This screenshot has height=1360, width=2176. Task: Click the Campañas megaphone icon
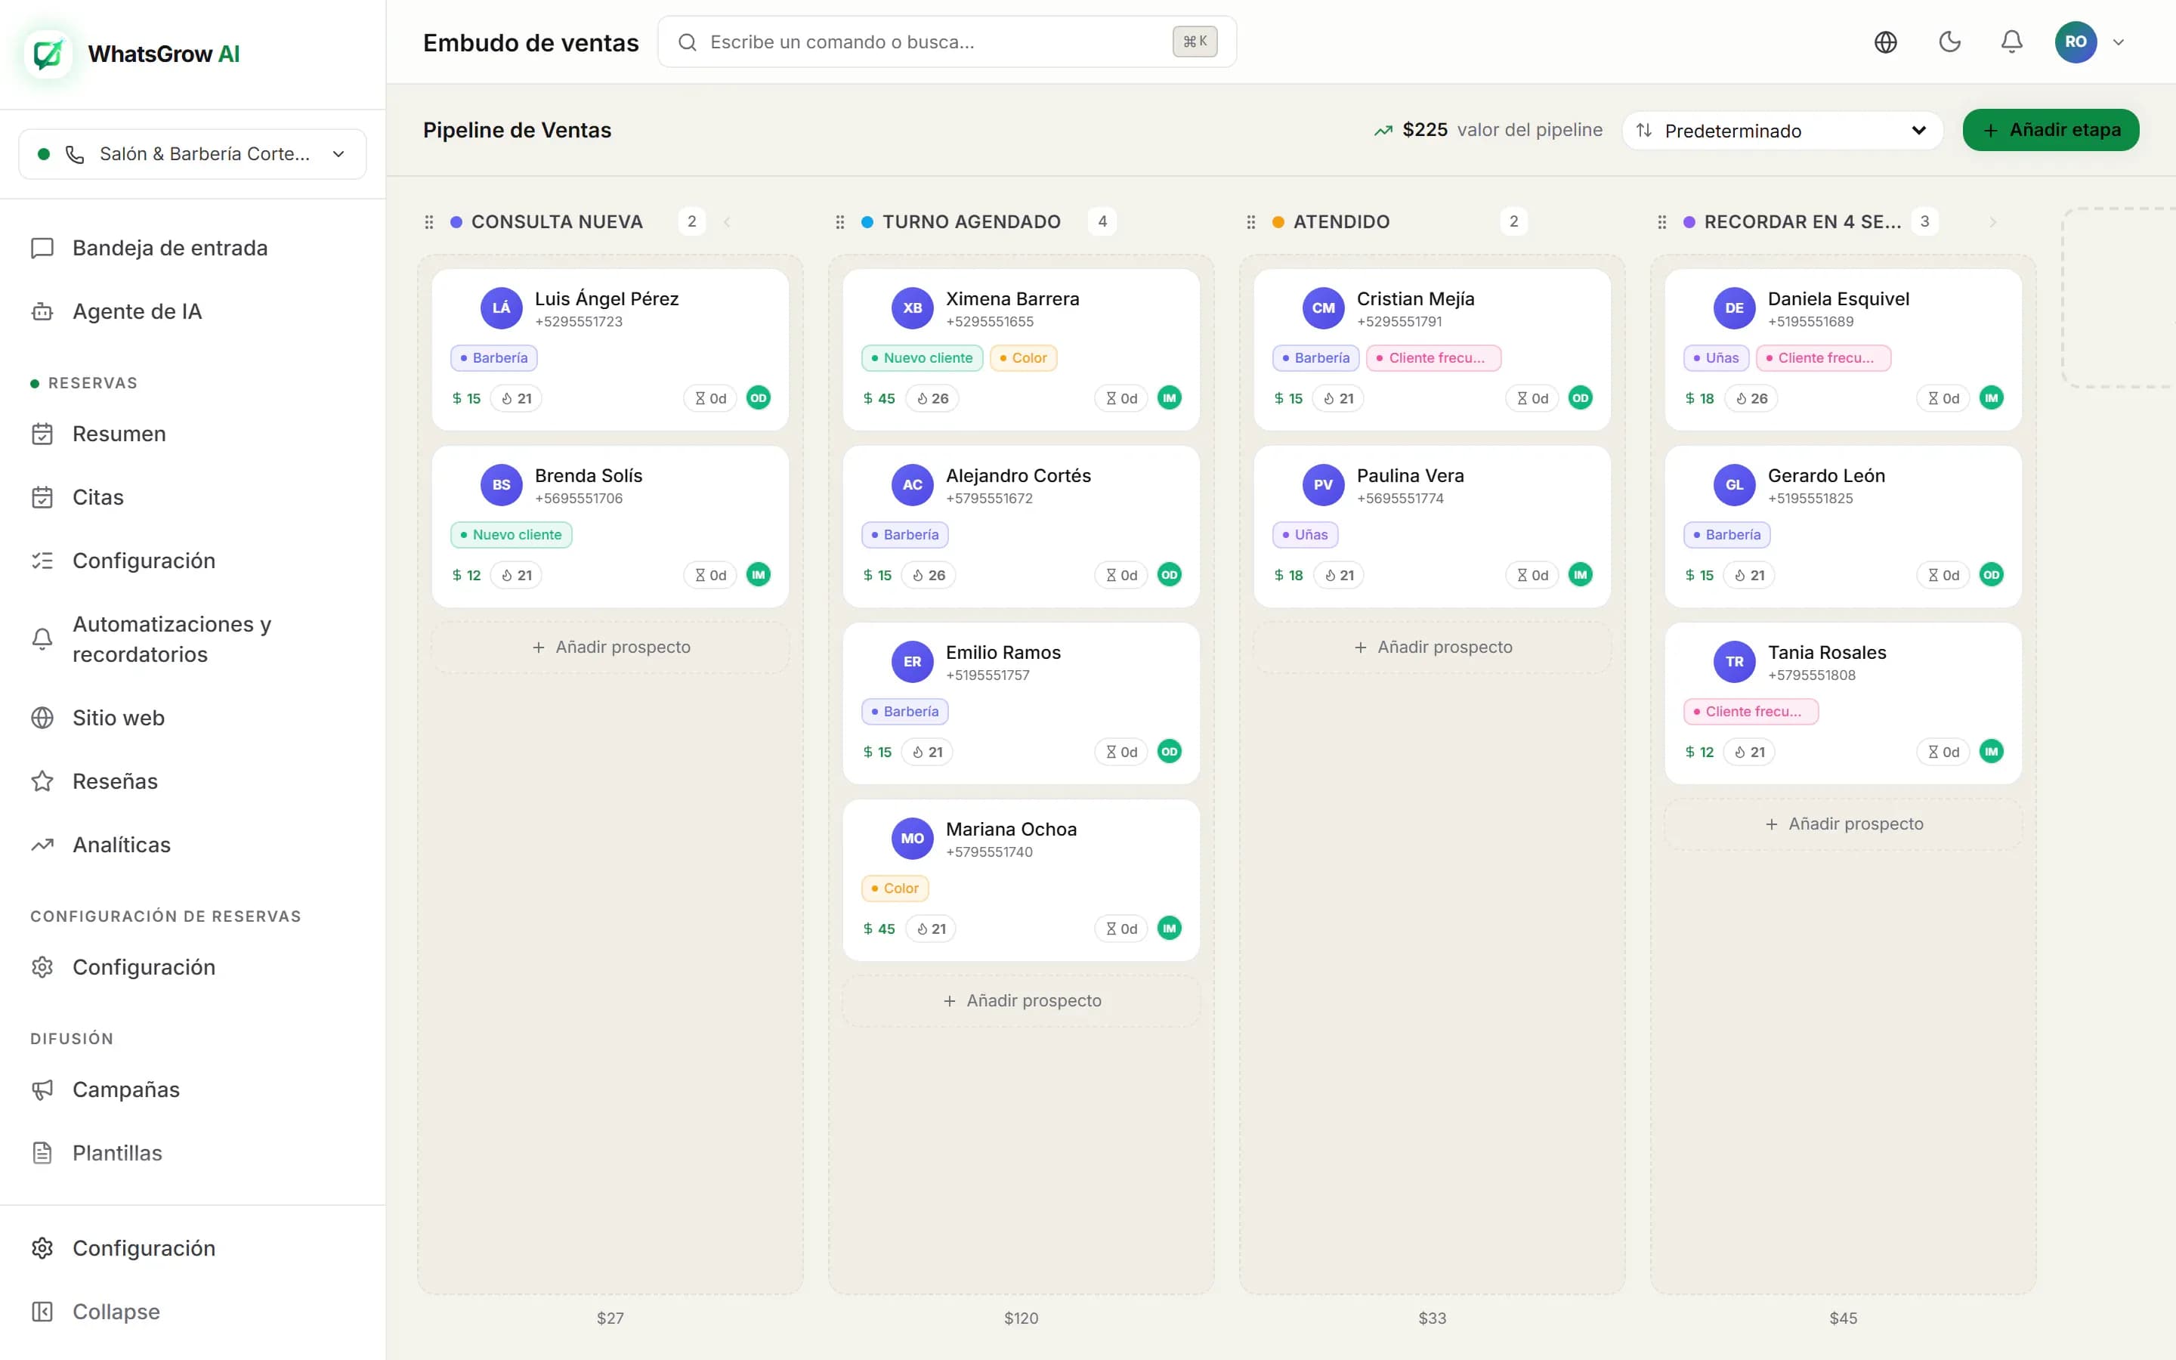(42, 1090)
